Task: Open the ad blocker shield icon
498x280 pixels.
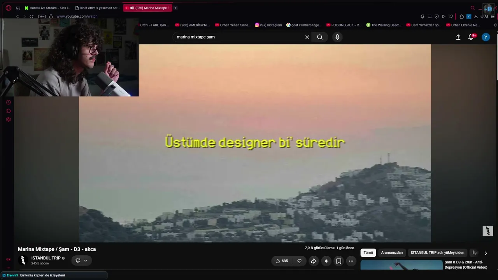Action: click(x=437, y=16)
